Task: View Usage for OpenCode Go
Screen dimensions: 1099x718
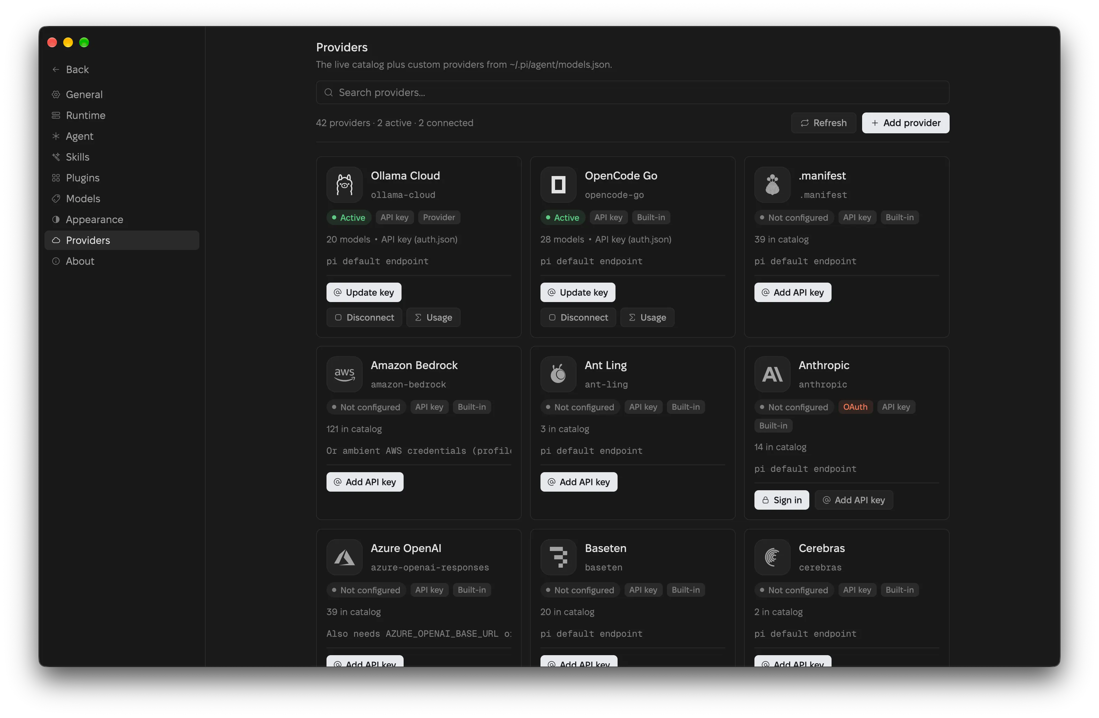Action: tap(647, 317)
